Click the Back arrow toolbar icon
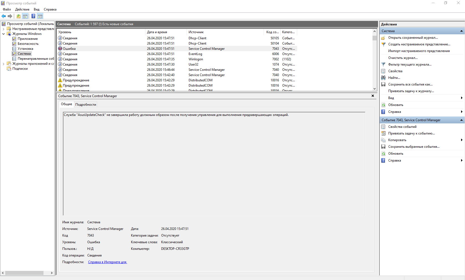Viewport: 465px width, 280px height. tap(4, 16)
